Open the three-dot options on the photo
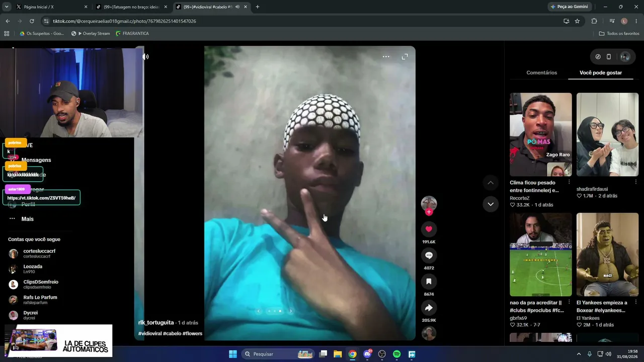The image size is (644, 362). [386, 57]
